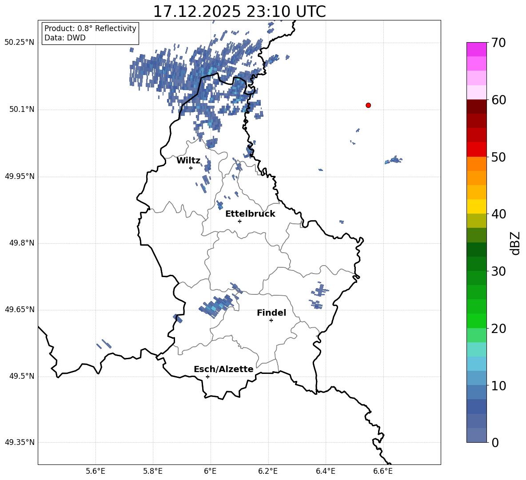526x480 pixels.
Task: Click the 30 tick on colorbar
Action: (498, 271)
